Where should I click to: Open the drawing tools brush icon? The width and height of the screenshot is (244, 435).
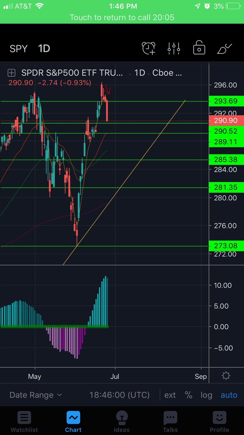click(224, 48)
